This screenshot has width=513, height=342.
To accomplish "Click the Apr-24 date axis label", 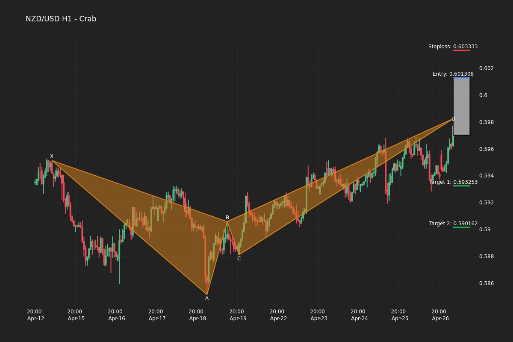I will pos(360,318).
